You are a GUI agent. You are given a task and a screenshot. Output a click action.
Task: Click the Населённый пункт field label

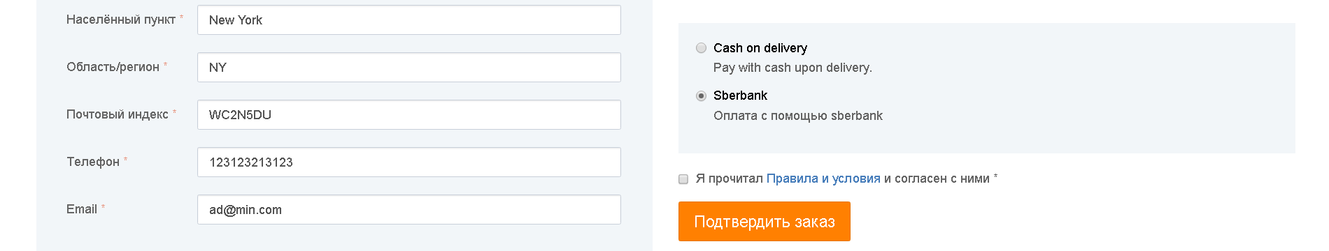coord(121,20)
